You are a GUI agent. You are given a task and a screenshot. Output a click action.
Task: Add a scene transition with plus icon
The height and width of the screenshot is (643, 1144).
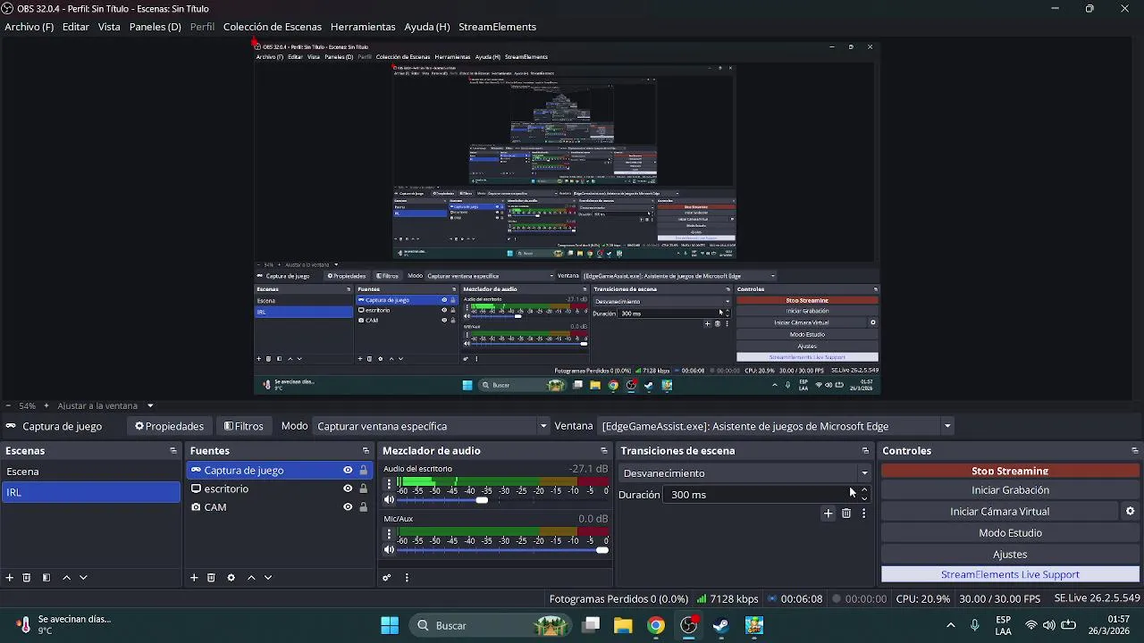click(828, 514)
